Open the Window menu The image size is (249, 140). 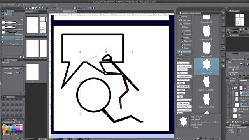point(48,5)
